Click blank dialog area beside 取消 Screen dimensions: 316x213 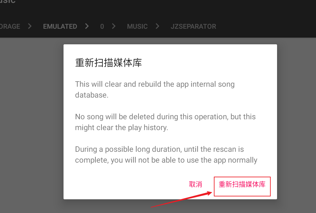[125, 184]
